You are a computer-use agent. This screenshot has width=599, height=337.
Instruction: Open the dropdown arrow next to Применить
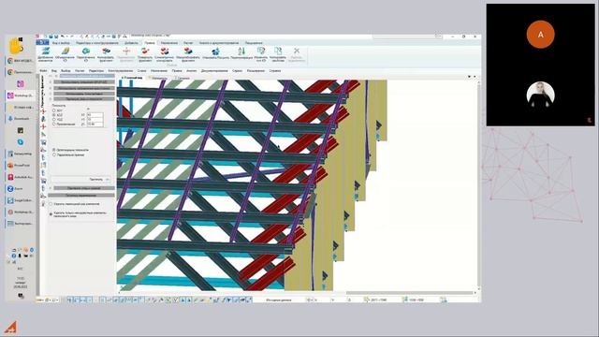(108, 179)
